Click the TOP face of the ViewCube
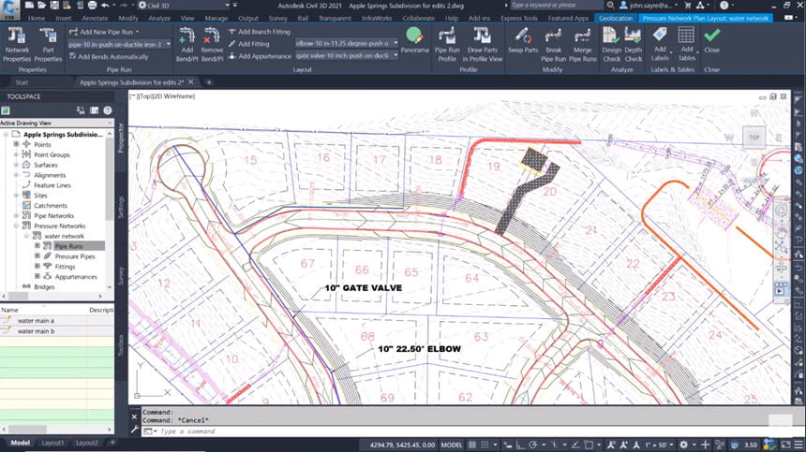The image size is (806, 452). [x=754, y=138]
